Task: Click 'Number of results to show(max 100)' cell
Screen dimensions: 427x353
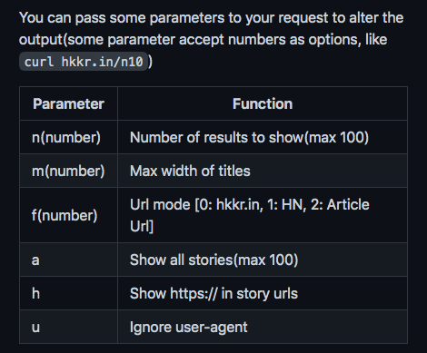Action: click(263, 137)
